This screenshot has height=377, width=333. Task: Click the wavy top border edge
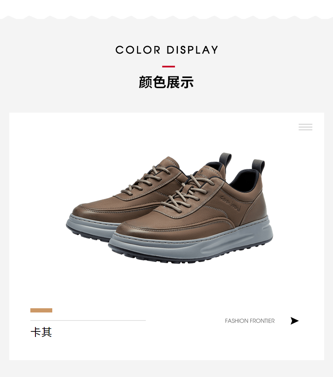pyautogui.click(x=166, y=17)
